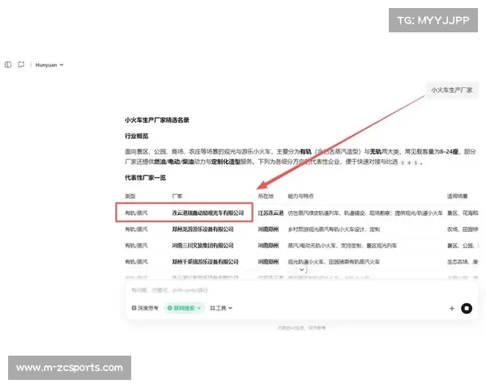This screenshot has height=388, width=486.
Task: Click the 蒸汽/电动无轨小火车 description cell
Action: pyautogui.click(x=342, y=246)
